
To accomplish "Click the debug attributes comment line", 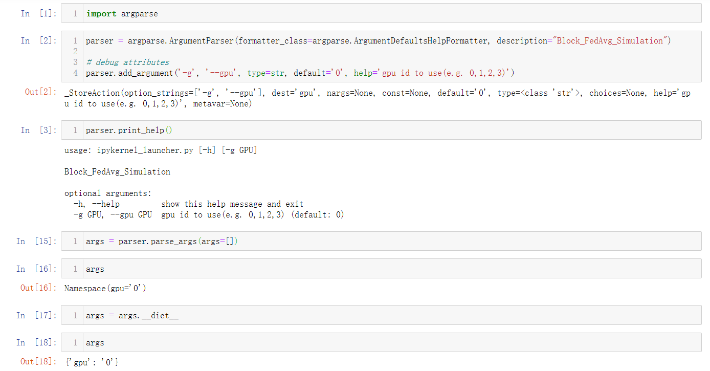I will (128, 62).
